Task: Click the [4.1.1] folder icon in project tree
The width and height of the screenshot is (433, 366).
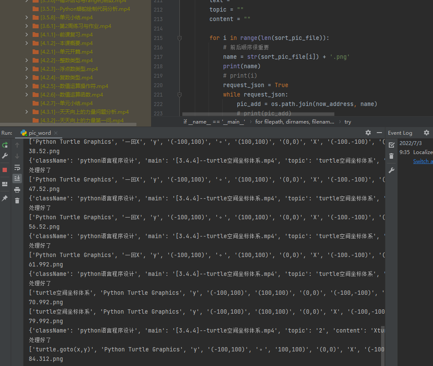Action: tap(35, 35)
